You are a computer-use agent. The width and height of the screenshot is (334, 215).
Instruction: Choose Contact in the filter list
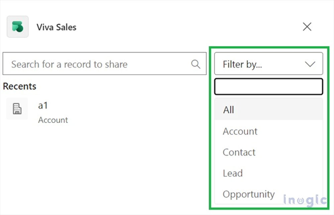[268, 152]
